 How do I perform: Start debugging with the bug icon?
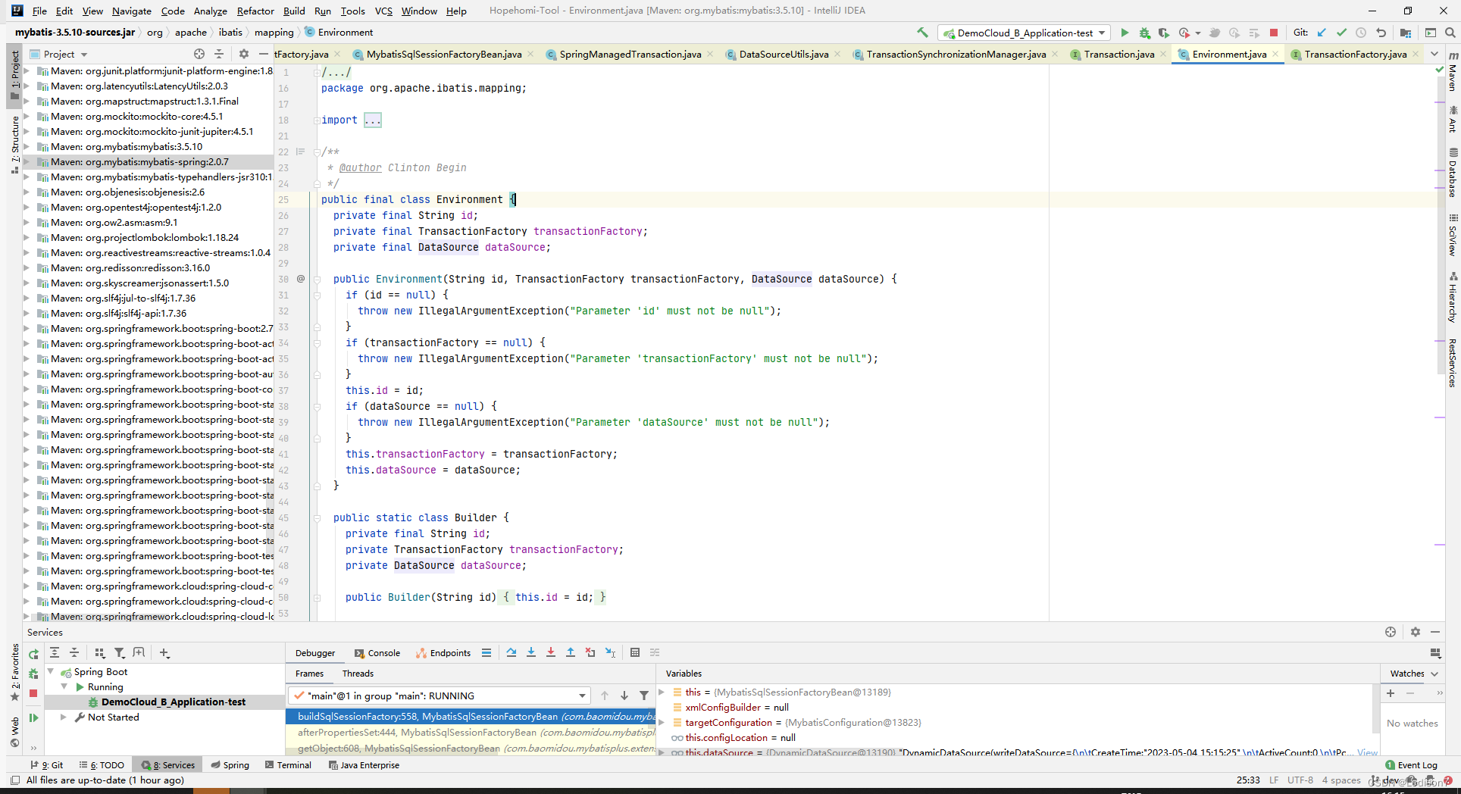(1144, 33)
